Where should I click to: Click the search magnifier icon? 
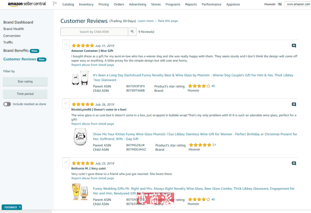[x=132, y=32]
